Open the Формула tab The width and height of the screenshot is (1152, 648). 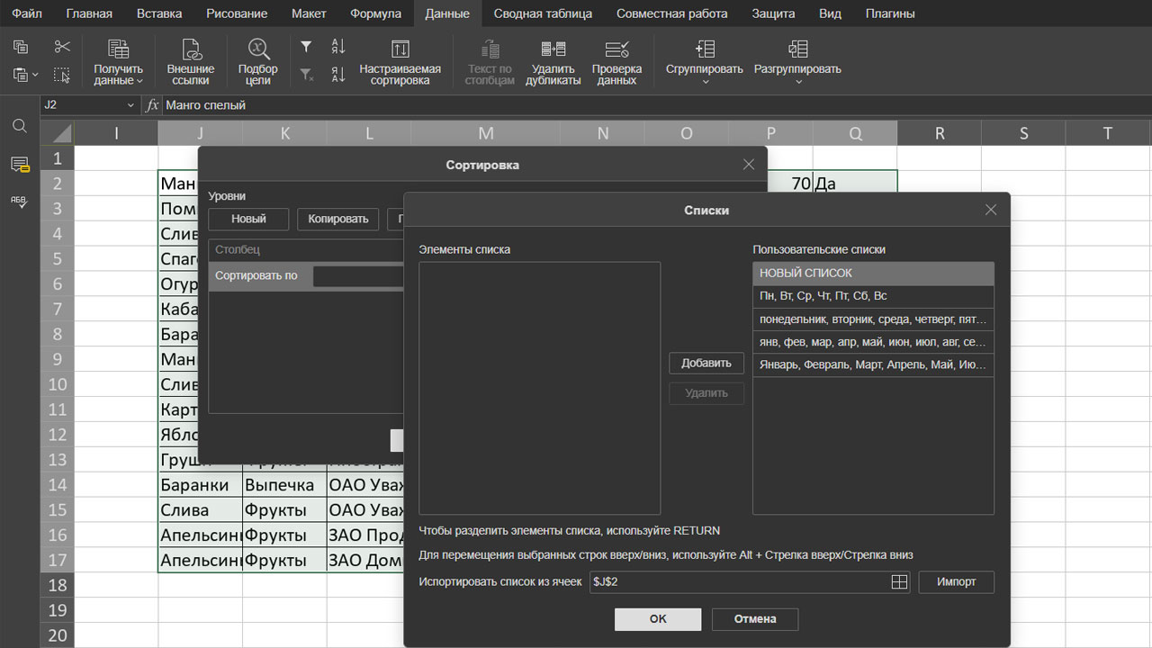click(x=375, y=13)
